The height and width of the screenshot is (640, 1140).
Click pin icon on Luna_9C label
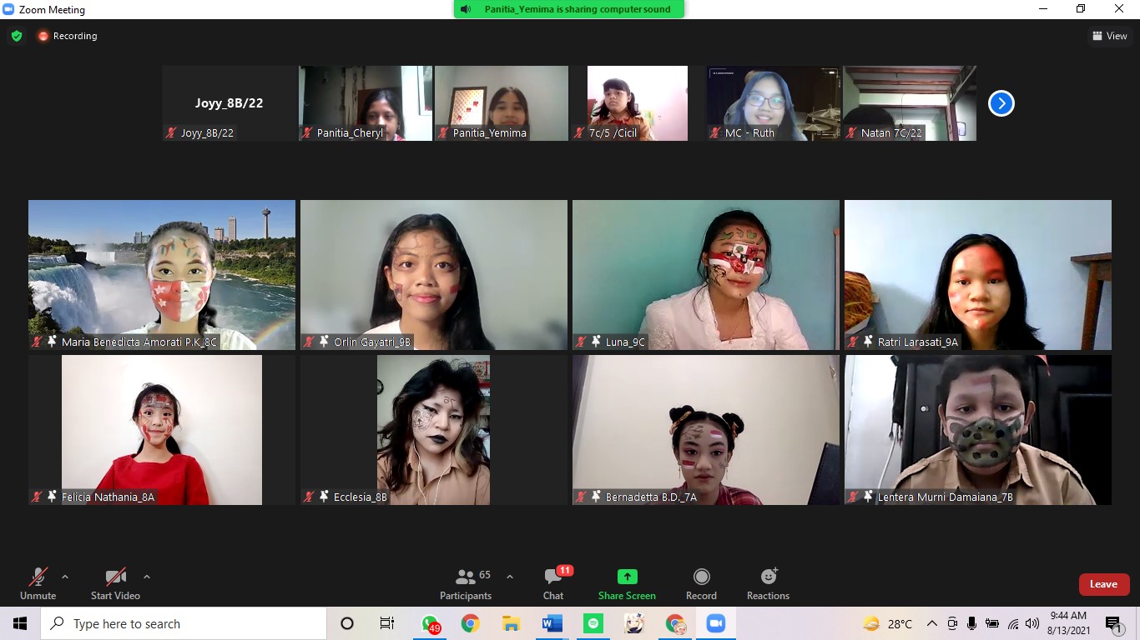coord(596,342)
